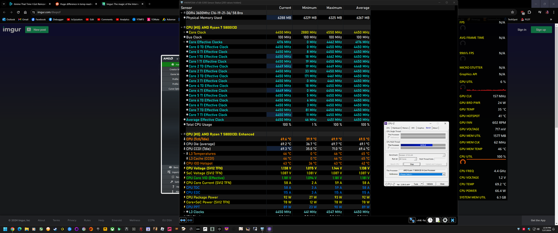Toggle Reference checkbox under CPU Multi Thread
This screenshot has width=558, height=233.
[389, 148]
